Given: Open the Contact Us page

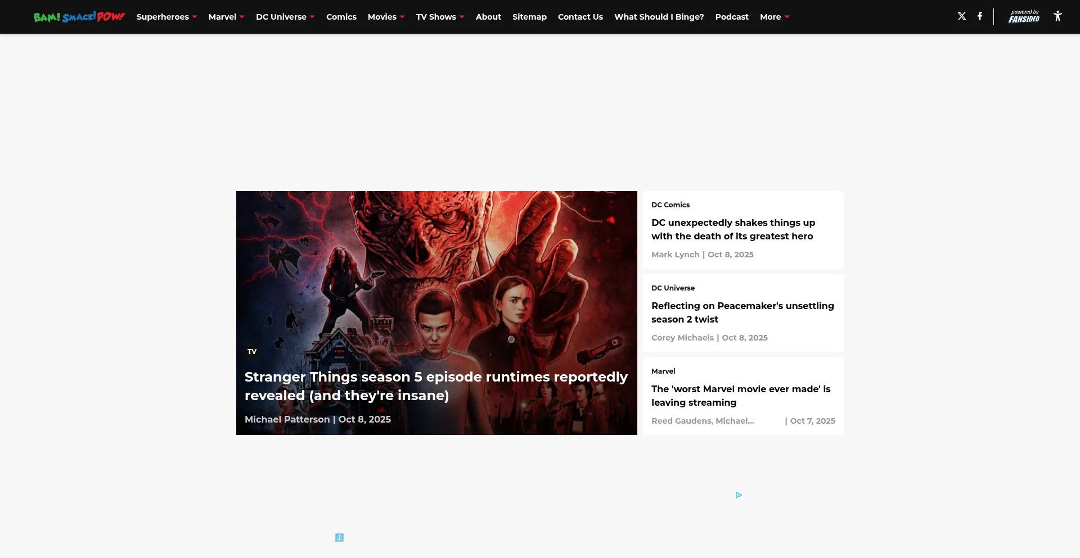Looking at the screenshot, I should (x=580, y=17).
